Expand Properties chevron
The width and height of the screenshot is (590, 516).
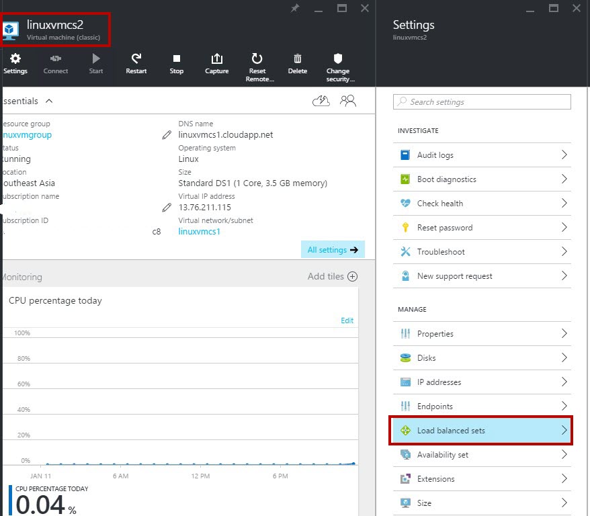564,333
